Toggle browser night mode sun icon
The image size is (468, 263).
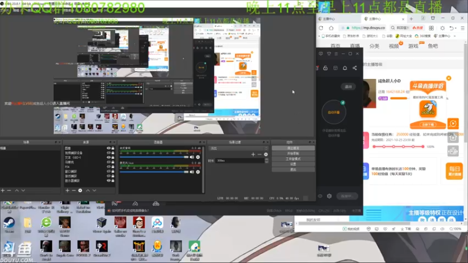442,27
